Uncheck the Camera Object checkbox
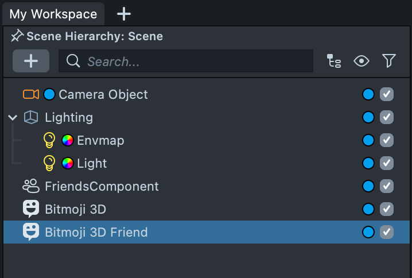Image resolution: width=412 pixels, height=278 pixels. click(387, 94)
